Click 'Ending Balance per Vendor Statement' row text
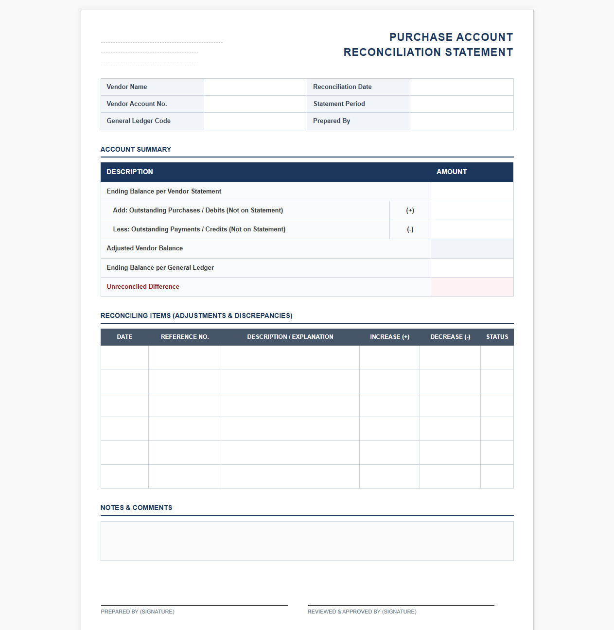 [164, 191]
